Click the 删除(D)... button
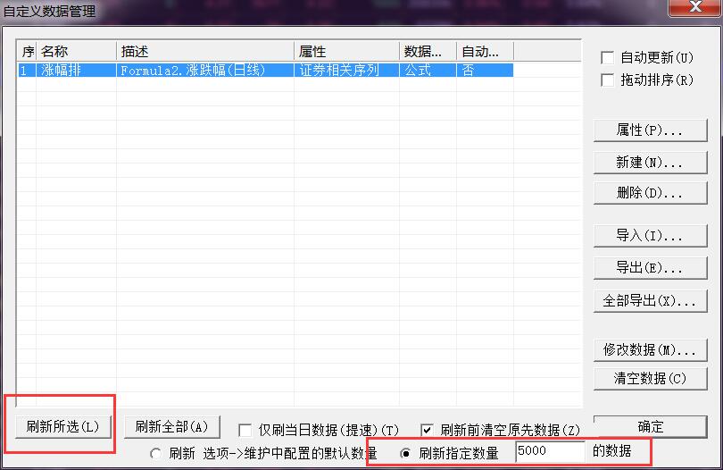 pos(650,192)
